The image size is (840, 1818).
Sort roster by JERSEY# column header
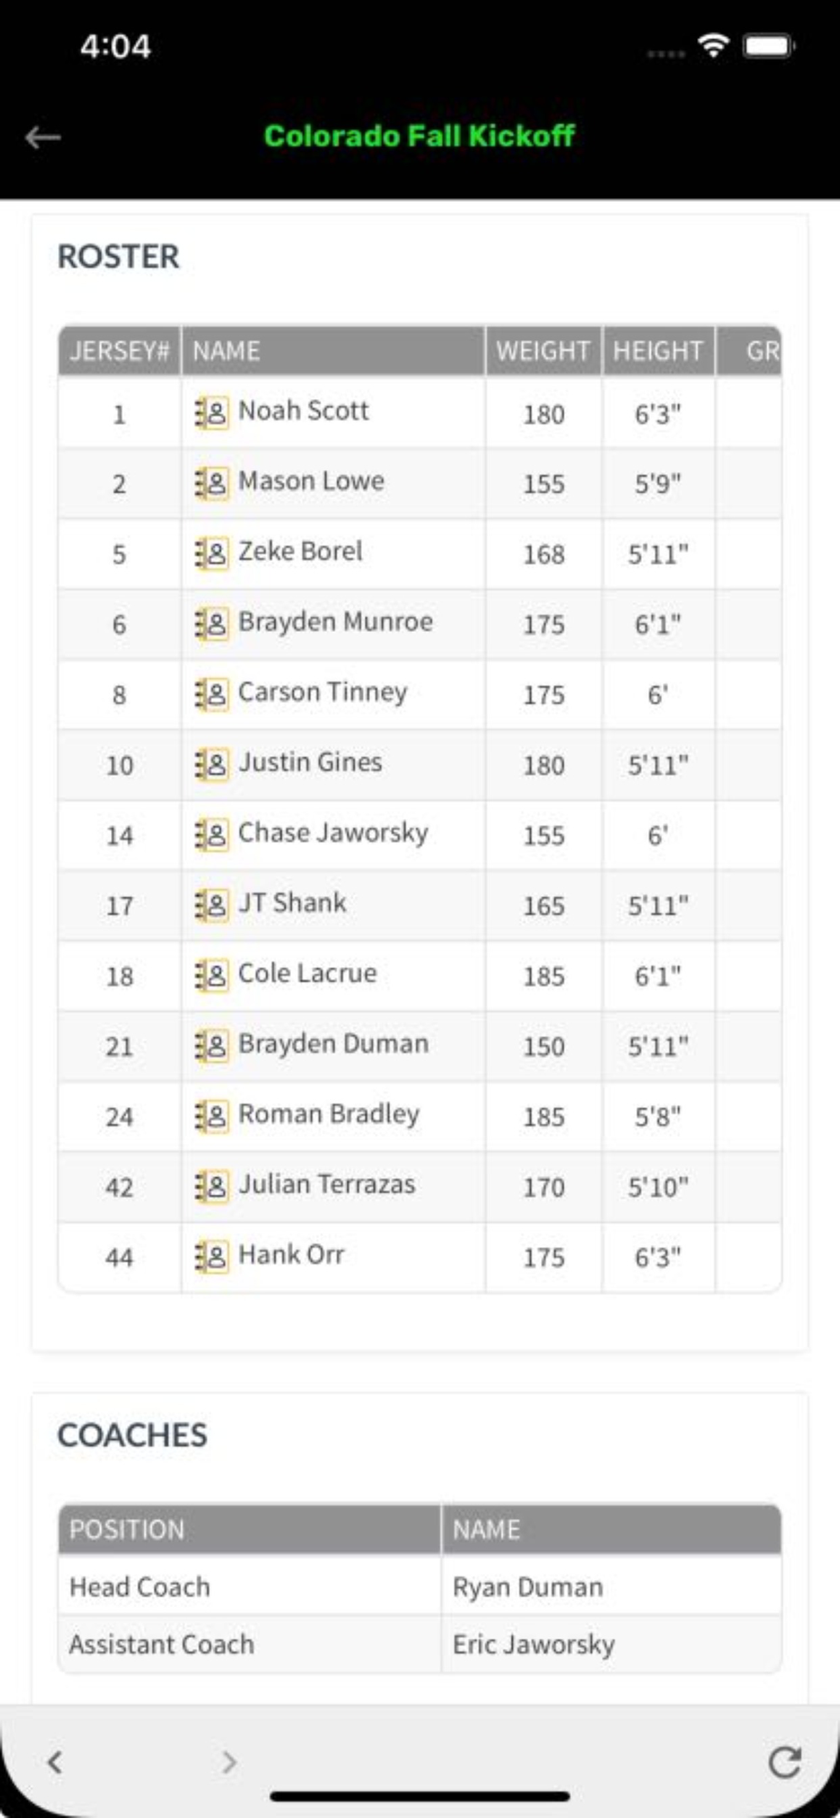tap(119, 351)
